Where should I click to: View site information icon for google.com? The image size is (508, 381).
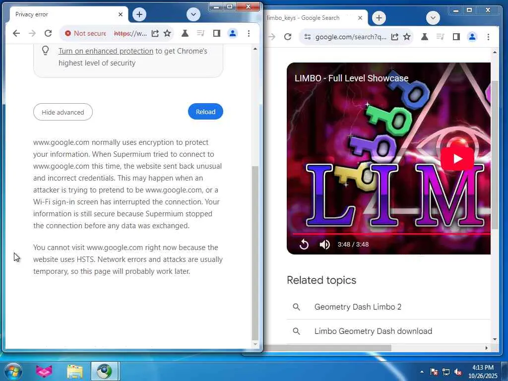click(308, 37)
